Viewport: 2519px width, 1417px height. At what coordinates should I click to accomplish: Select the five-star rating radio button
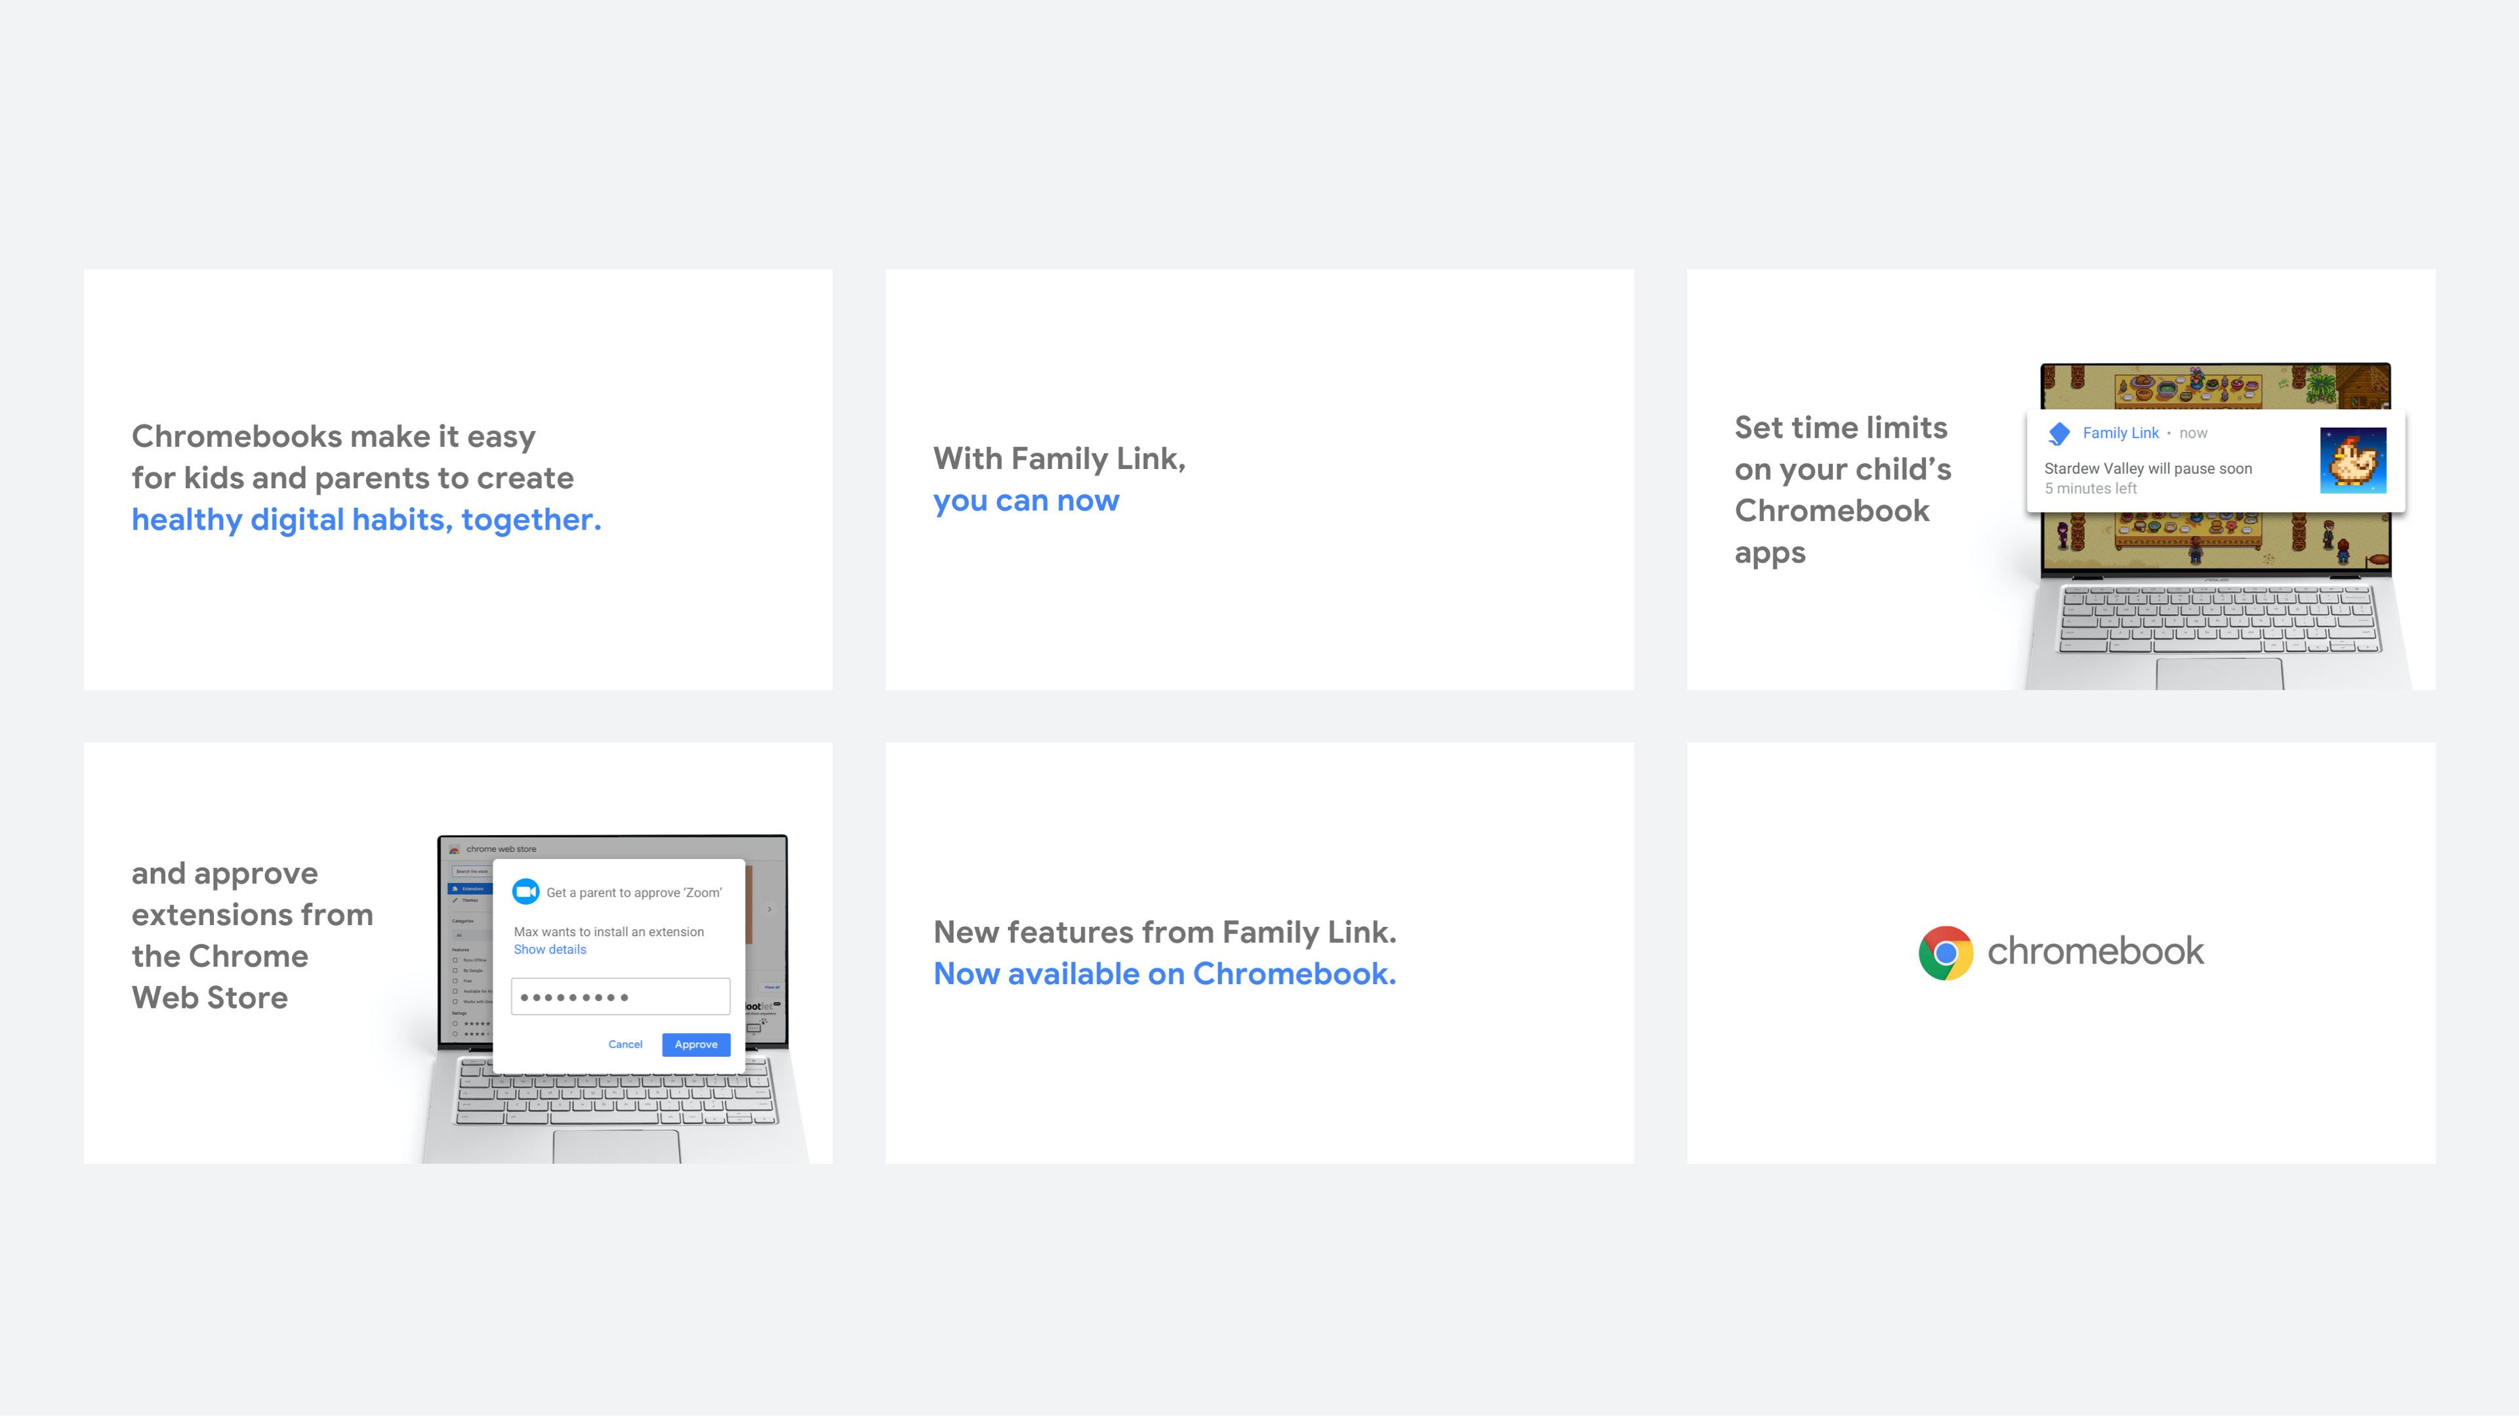tap(456, 1023)
